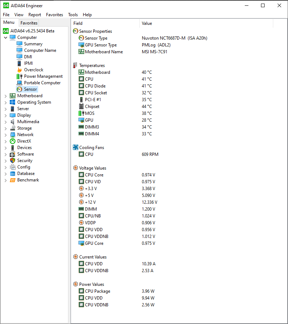Click the Nuvoton NCT6687D-M sensor value
288x324 pixels.
click(174, 38)
